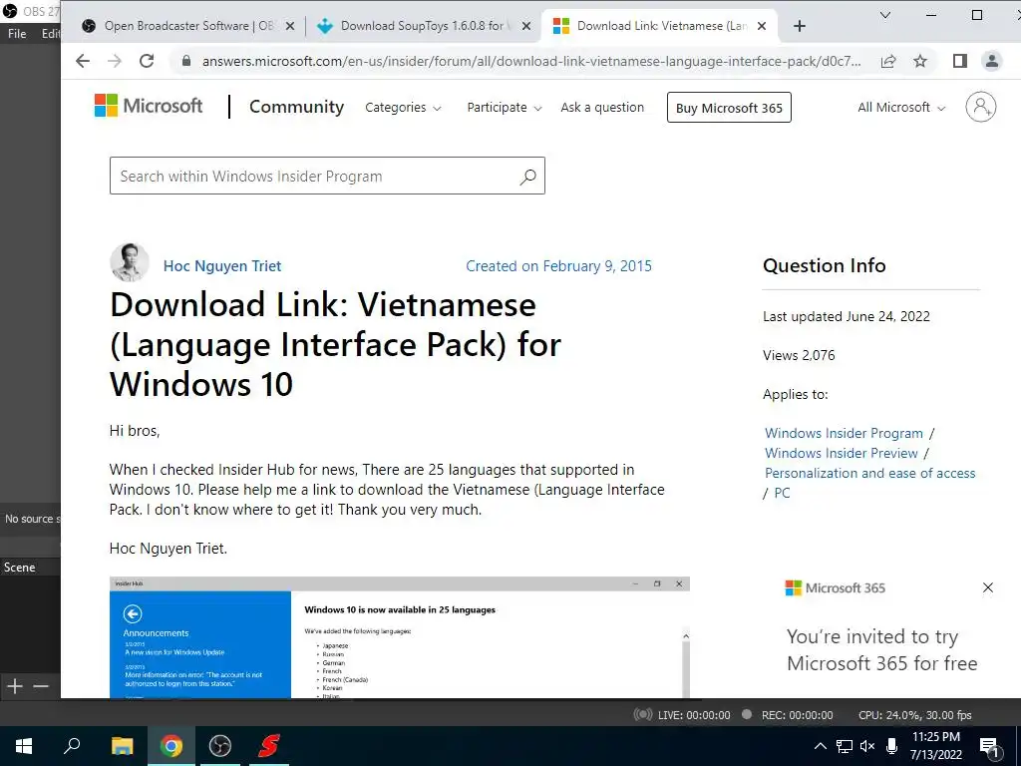Open the red S app on taskbar
The height and width of the screenshot is (766, 1021).
tap(269, 746)
